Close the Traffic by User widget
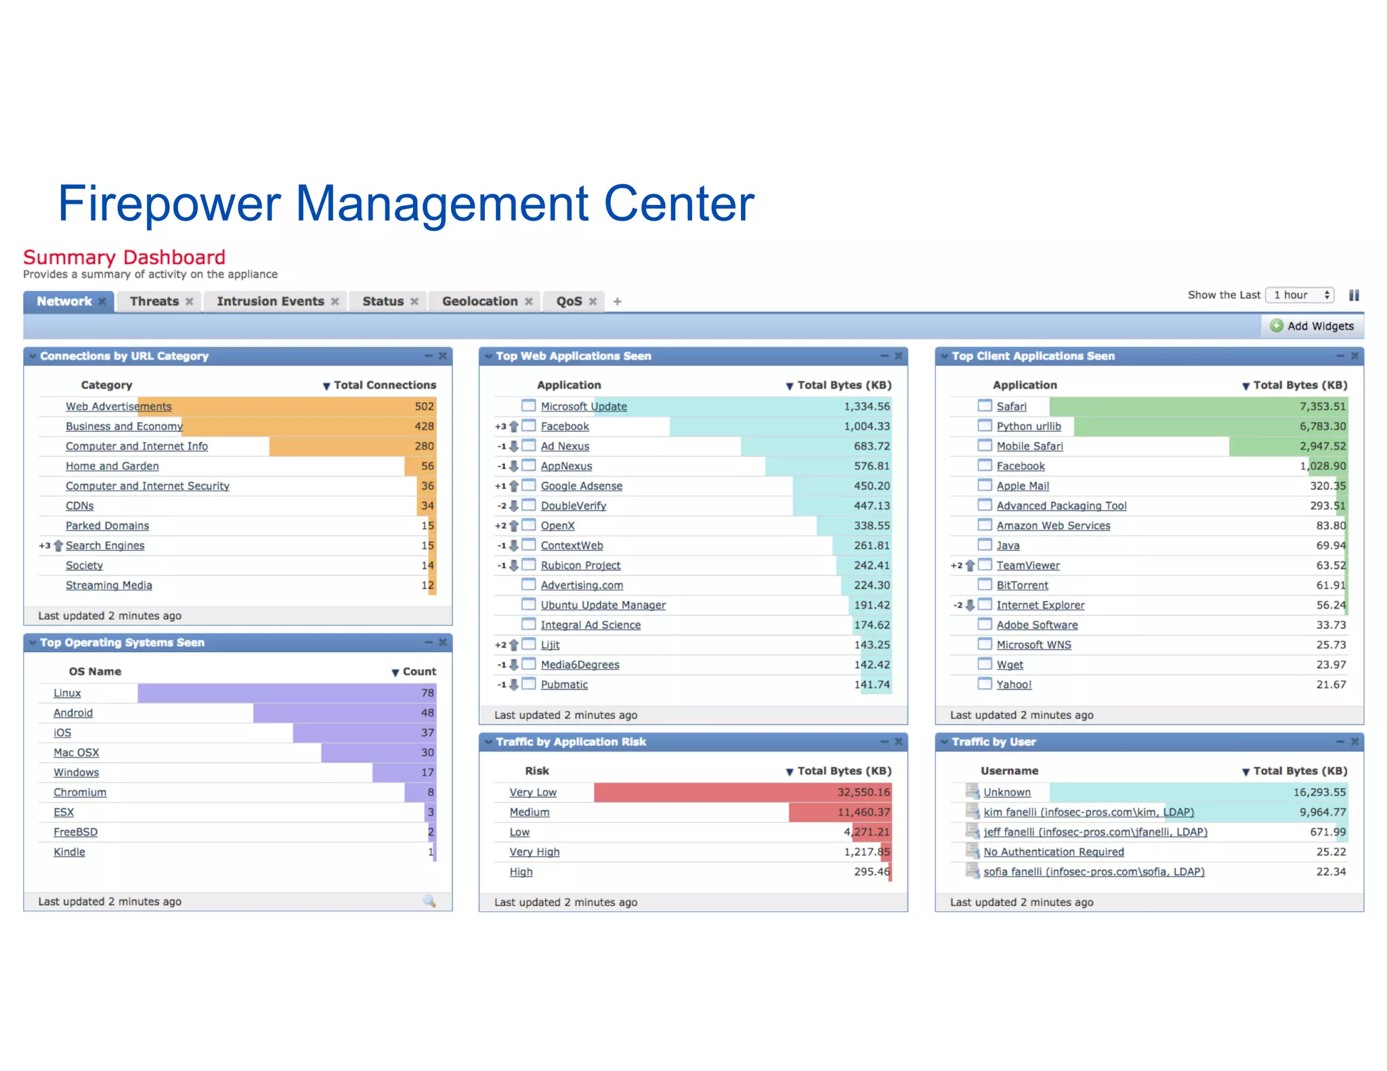The width and height of the screenshot is (1387, 1071). (x=1354, y=741)
